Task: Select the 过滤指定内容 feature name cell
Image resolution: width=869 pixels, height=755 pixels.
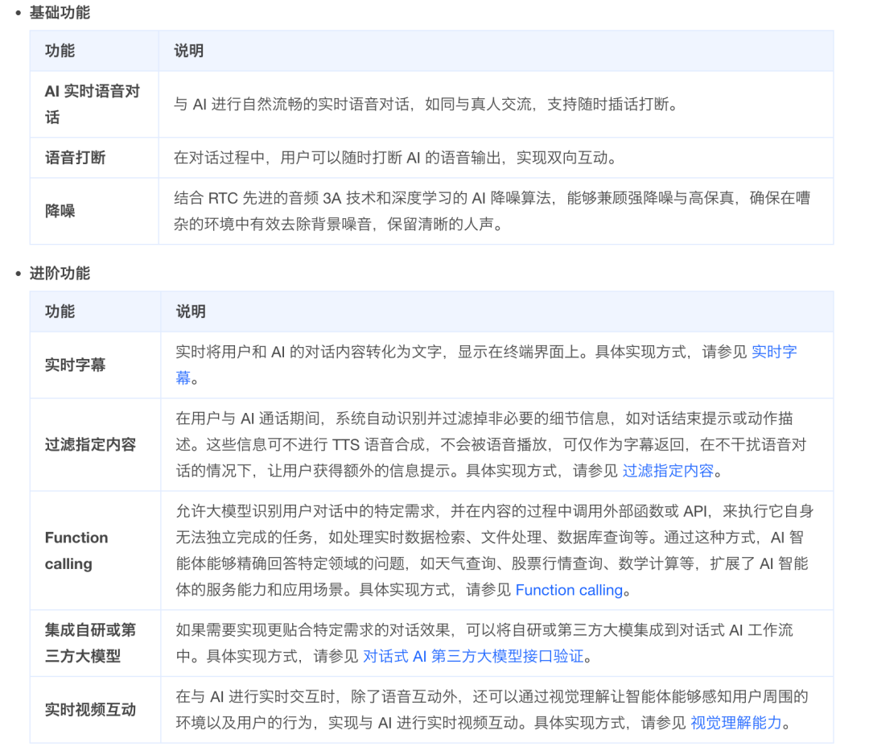Action: tap(95, 444)
